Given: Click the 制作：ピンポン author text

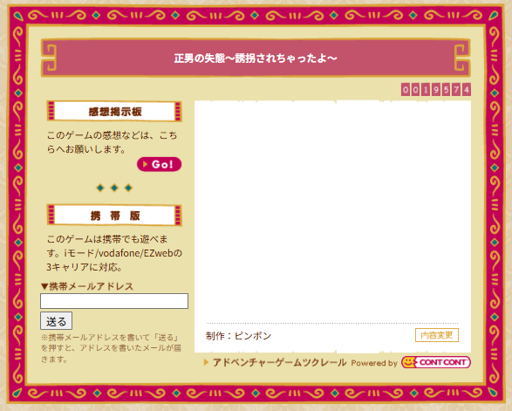Looking at the screenshot, I should (239, 336).
